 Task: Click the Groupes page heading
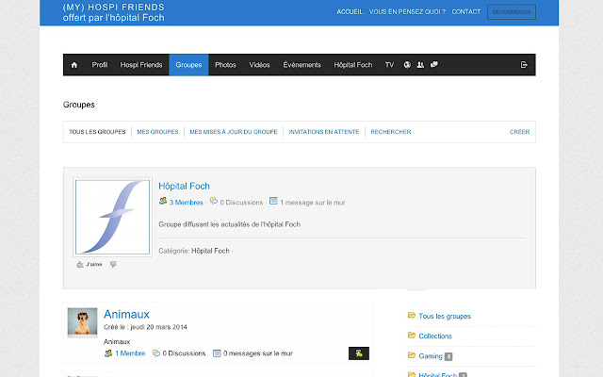point(79,105)
